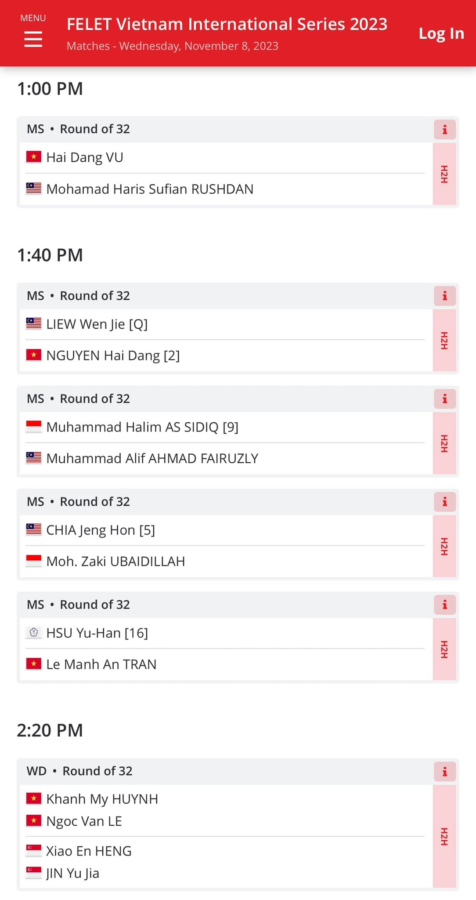Select player Ngoc Van LE

[x=84, y=821]
